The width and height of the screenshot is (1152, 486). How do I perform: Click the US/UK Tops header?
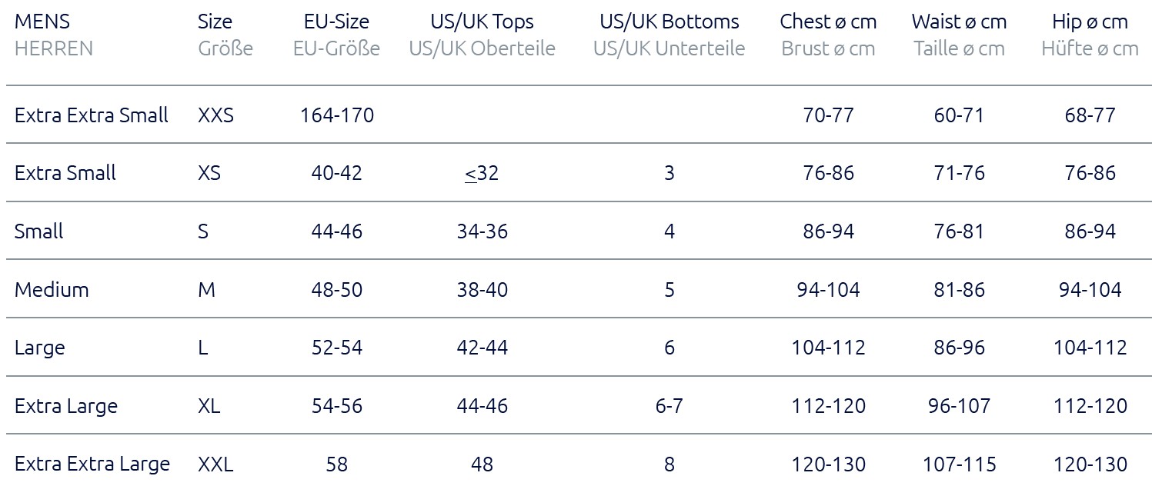click(482, 22)
